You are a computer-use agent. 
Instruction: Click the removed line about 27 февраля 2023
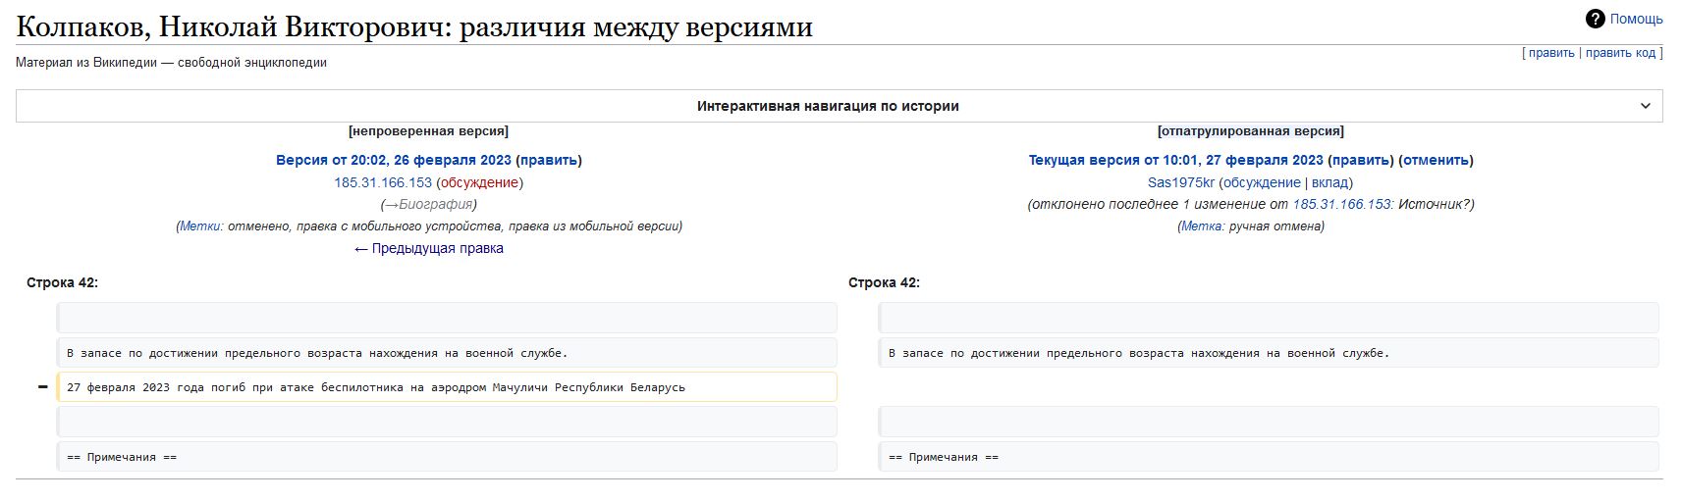(376, 387)
